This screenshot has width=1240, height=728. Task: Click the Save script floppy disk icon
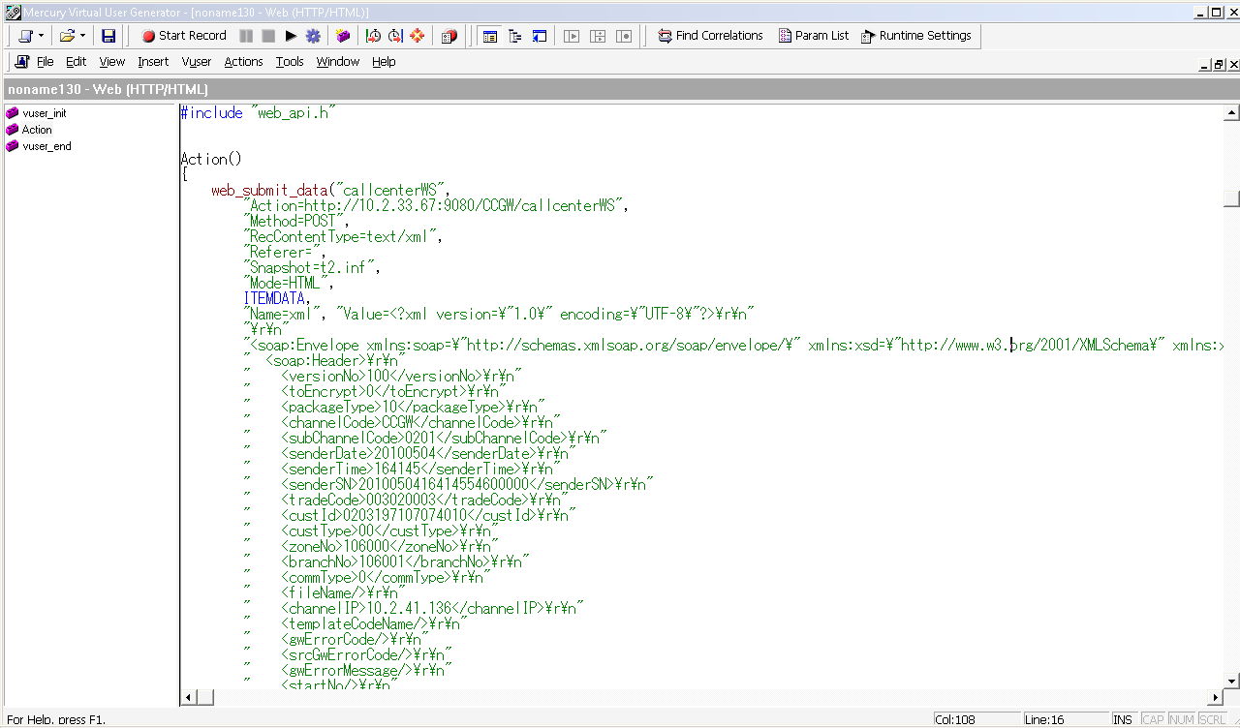tap(108, 36)
